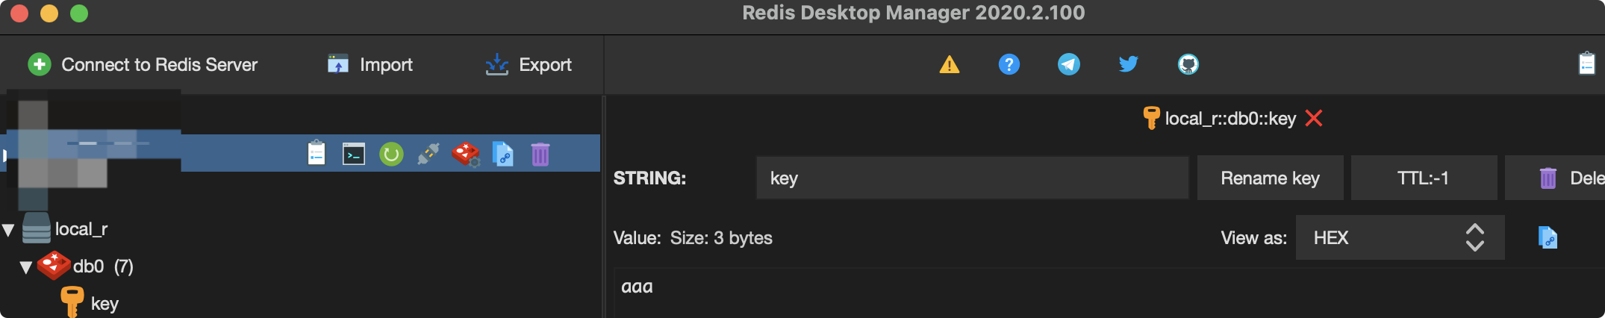
Task: Open the server info clipboard icon
Action: click(317, 154)
